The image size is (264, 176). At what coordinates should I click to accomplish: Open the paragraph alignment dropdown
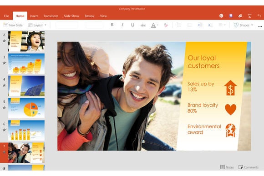(x=222, y=25)
